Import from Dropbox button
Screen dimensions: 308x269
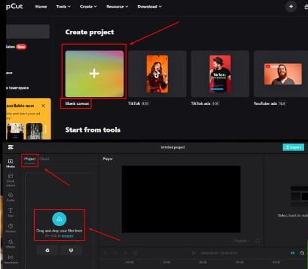71,250
